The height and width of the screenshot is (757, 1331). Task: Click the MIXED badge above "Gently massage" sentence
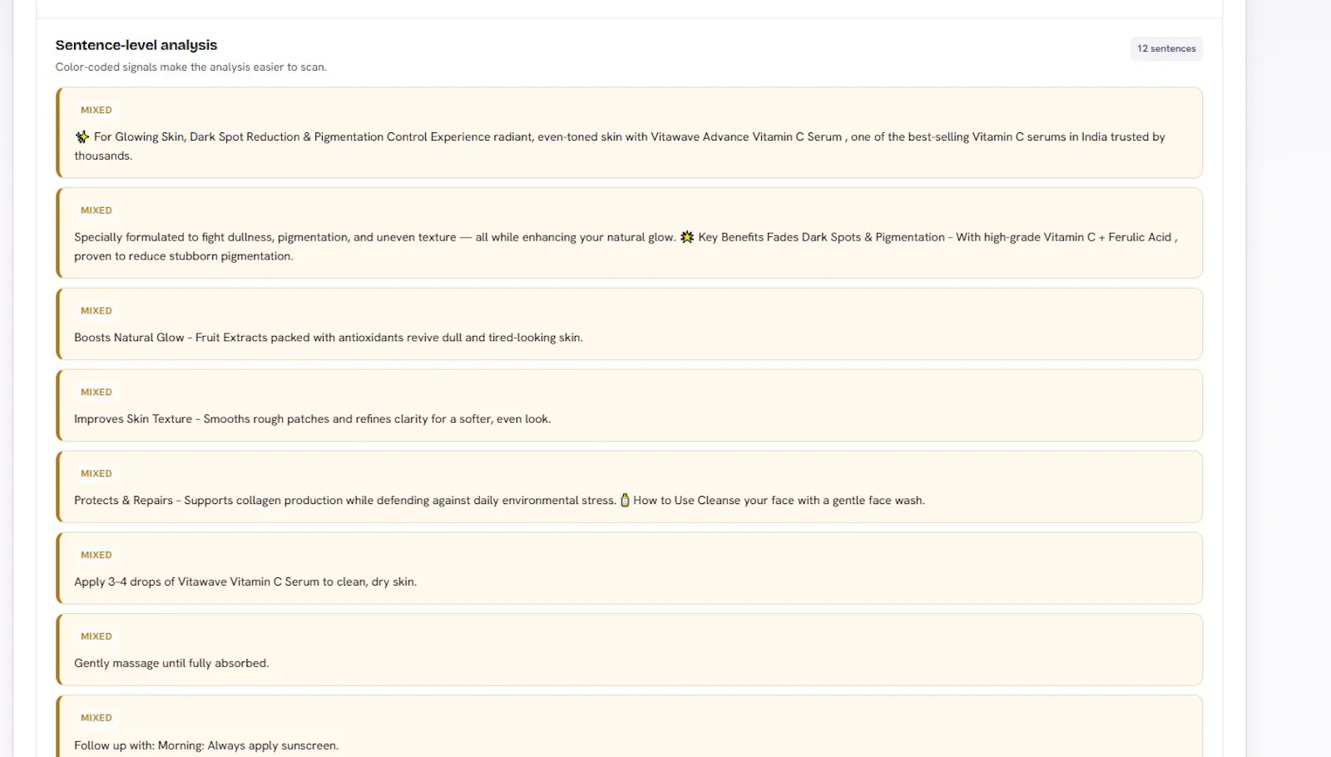point(96,637)
